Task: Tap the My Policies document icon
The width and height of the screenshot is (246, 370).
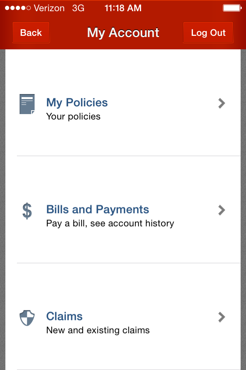Action: (x=27, y=104)
